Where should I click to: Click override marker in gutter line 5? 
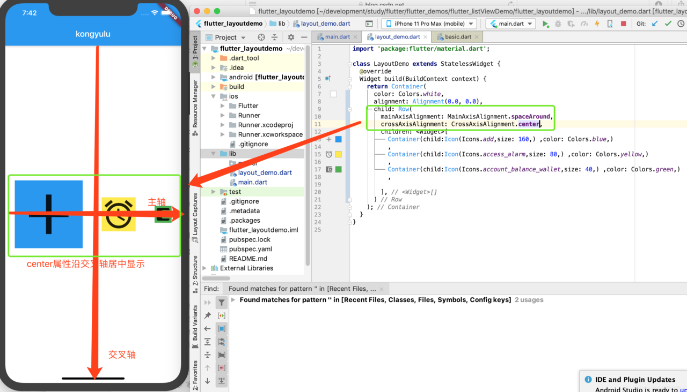[x=328, y=79]
